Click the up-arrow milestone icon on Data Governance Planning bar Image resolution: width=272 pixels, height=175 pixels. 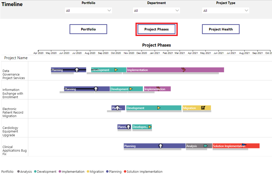(77, 70)
